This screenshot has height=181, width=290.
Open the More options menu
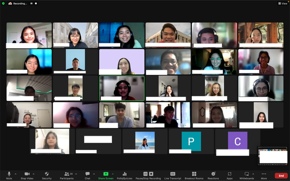(264, 175)
